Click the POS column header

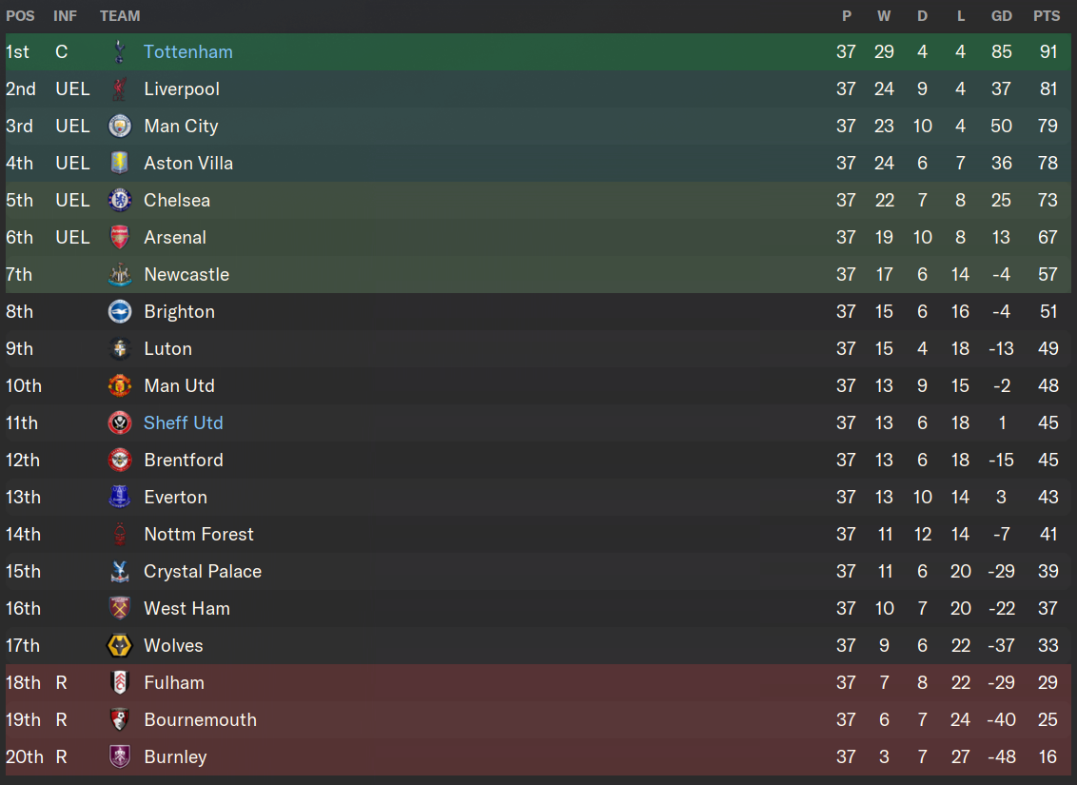click(x=20, y=16)
